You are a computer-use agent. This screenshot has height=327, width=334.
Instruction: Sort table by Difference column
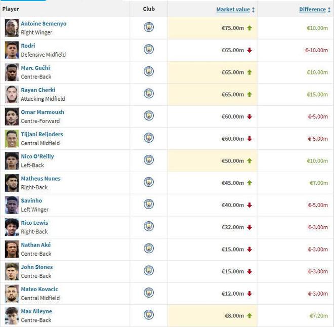click(x=312, y=10)
